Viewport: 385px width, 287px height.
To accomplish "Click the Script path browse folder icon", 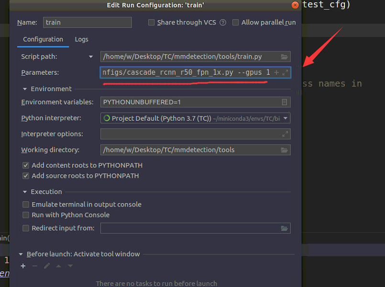I will pos(284,57).
